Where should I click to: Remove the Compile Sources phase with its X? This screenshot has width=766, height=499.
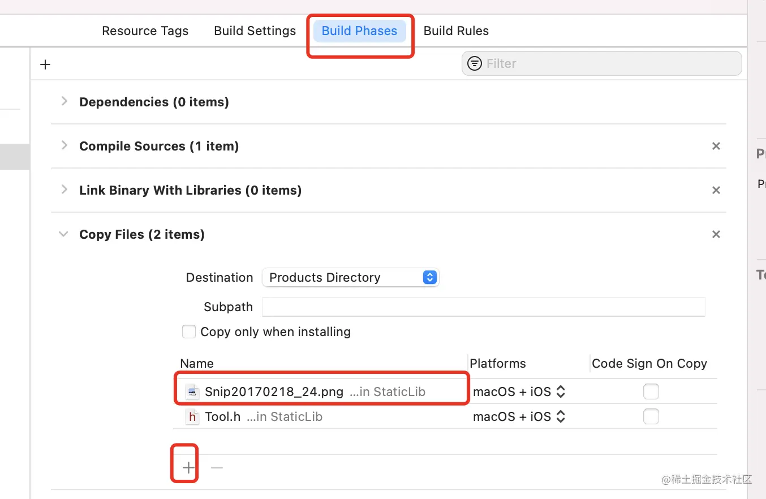pos(716,147)
